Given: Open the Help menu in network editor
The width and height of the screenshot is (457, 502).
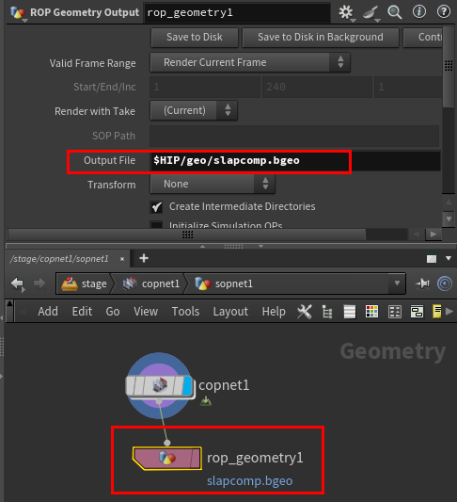Looking at the screenshot, I should tap(274, 311).
